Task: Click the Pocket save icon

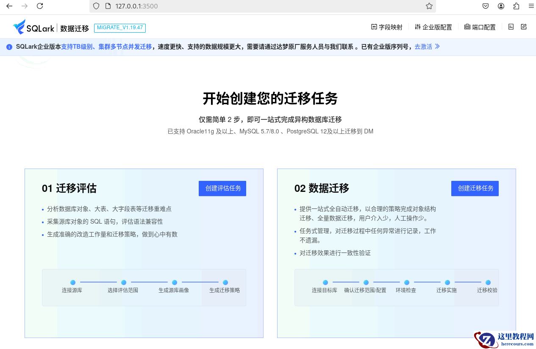Action: click(x=486, y=6)
